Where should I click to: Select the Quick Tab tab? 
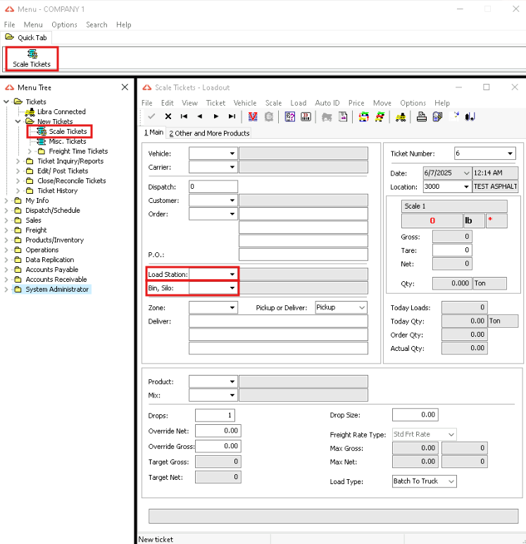point(26,37)
